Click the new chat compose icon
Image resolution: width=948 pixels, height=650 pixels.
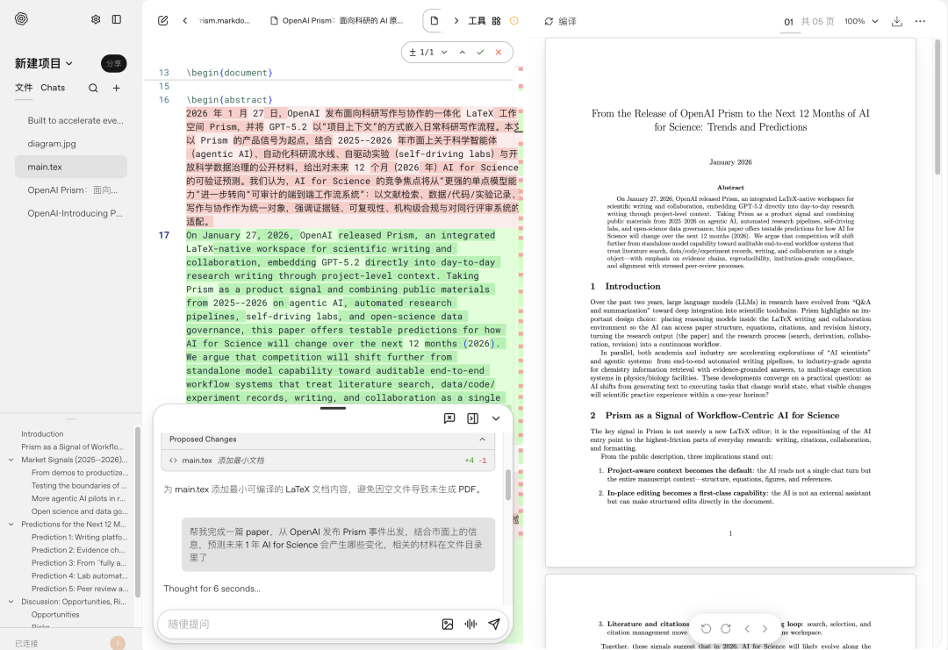[x=162, y=20]
